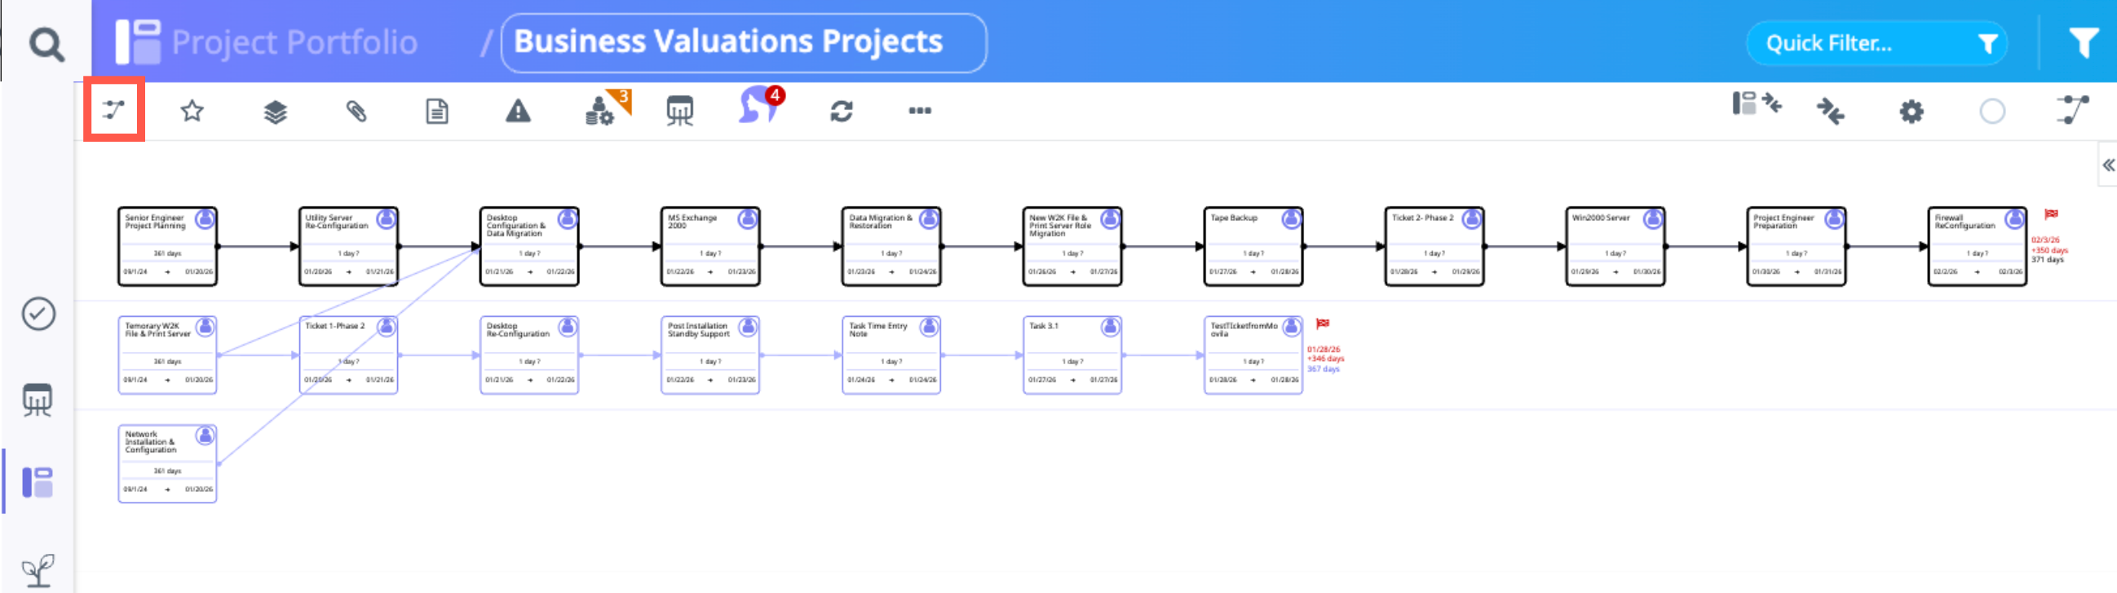Viewport: 2117px width, 593px height.
Task: Open the tasks checkmark sidebar item
Action: 38,314
